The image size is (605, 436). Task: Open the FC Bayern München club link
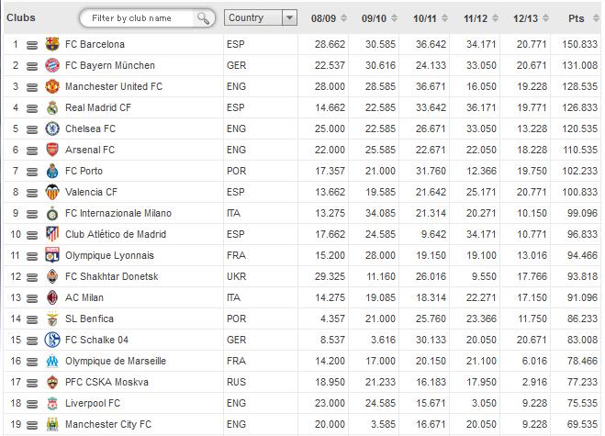(110, 65)
